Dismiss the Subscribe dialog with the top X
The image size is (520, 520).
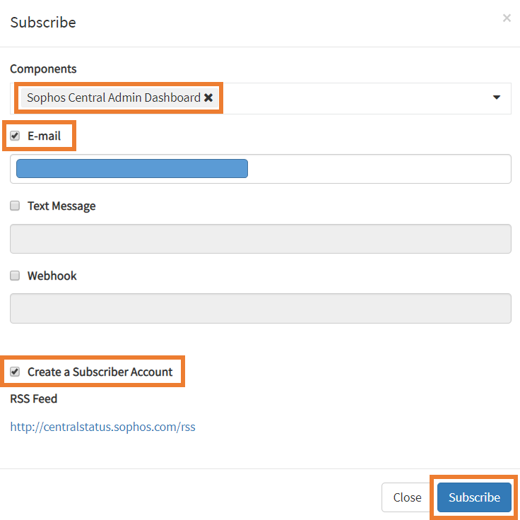coord(507,18)
